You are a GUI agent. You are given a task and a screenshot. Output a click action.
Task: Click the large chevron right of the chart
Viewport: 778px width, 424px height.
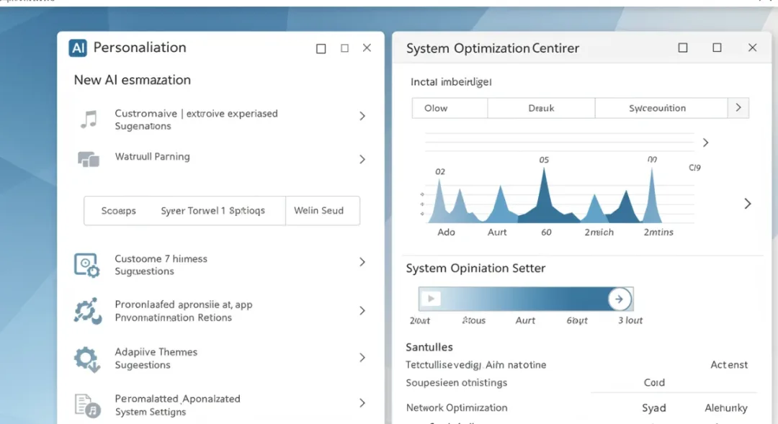pos(748,203)
